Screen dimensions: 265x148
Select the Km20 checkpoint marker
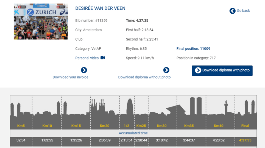click(105, 126)
